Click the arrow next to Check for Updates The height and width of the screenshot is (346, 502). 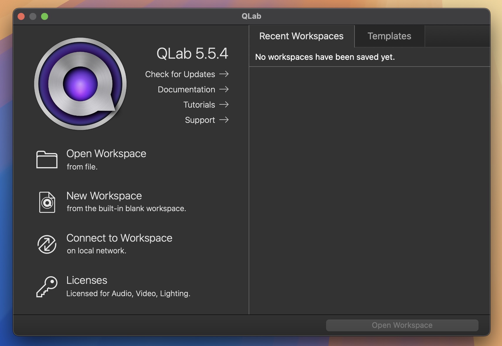point(224,74)
